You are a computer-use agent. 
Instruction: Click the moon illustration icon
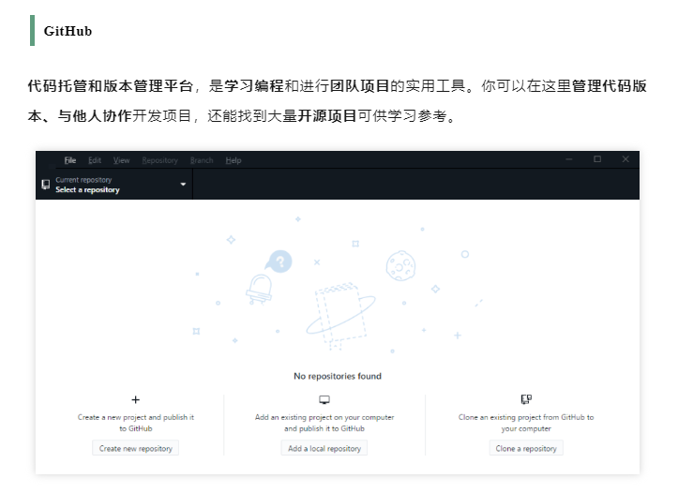(x=400, y=266)
